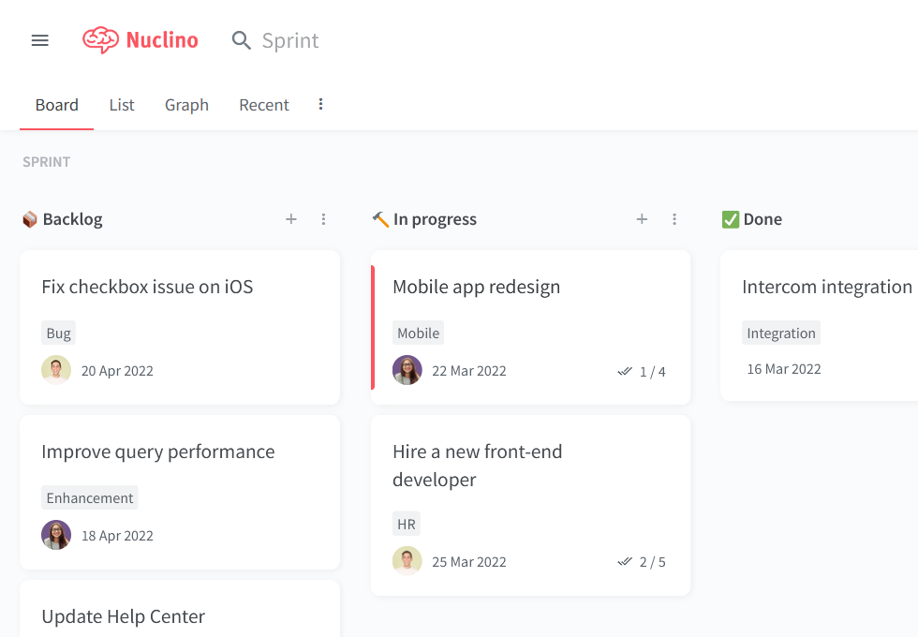This screenshot has height=637, width=918.
Task: Click the avatar on Improve query performance card
Action: point(55,535)
